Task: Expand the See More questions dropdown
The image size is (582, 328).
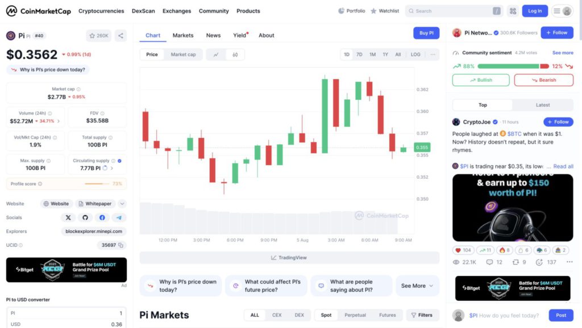Action: (417, 286)
